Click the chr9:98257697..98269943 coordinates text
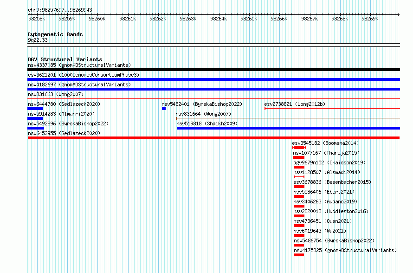Image resolution: width=413 pixels, height=273 pixels. (x=60, y=10)
